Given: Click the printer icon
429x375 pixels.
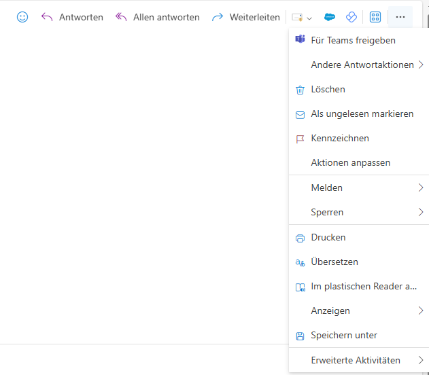Looking at the screenshot, I should 300,238.
